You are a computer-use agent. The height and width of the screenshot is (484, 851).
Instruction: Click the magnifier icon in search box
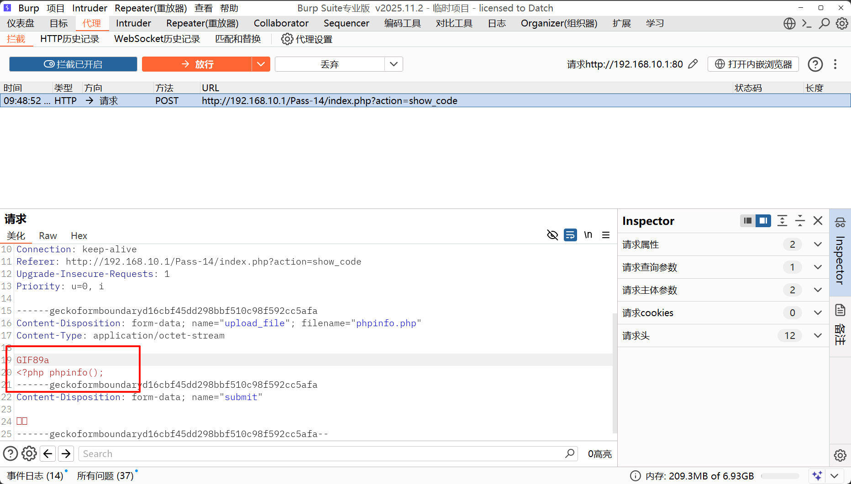tap(570, 453)
